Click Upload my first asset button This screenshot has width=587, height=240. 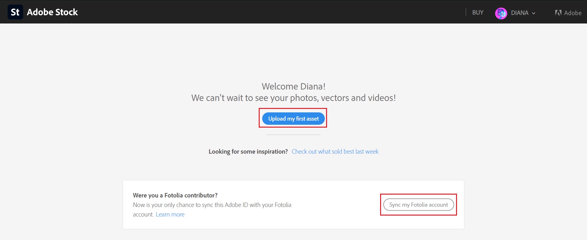tap(293, 119)
